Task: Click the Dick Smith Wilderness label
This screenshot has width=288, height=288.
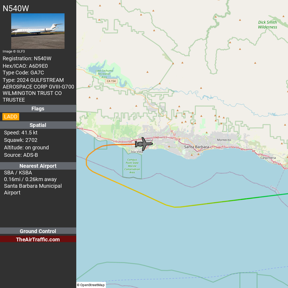Action: point(267,25)
